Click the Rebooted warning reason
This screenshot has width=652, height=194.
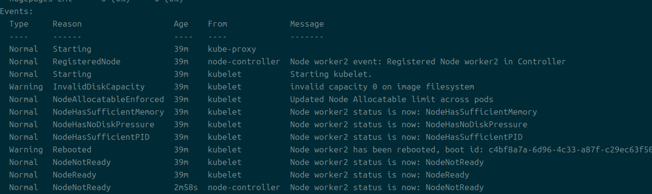72,149
